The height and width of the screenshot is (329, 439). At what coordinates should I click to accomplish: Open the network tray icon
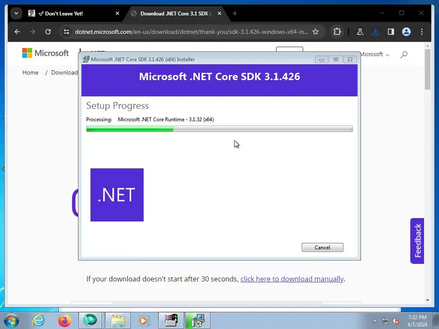tap(385, 321)
